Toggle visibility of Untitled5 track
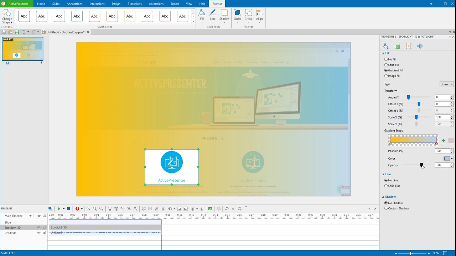This screenshot has width=456, height=256. point(39,233)
